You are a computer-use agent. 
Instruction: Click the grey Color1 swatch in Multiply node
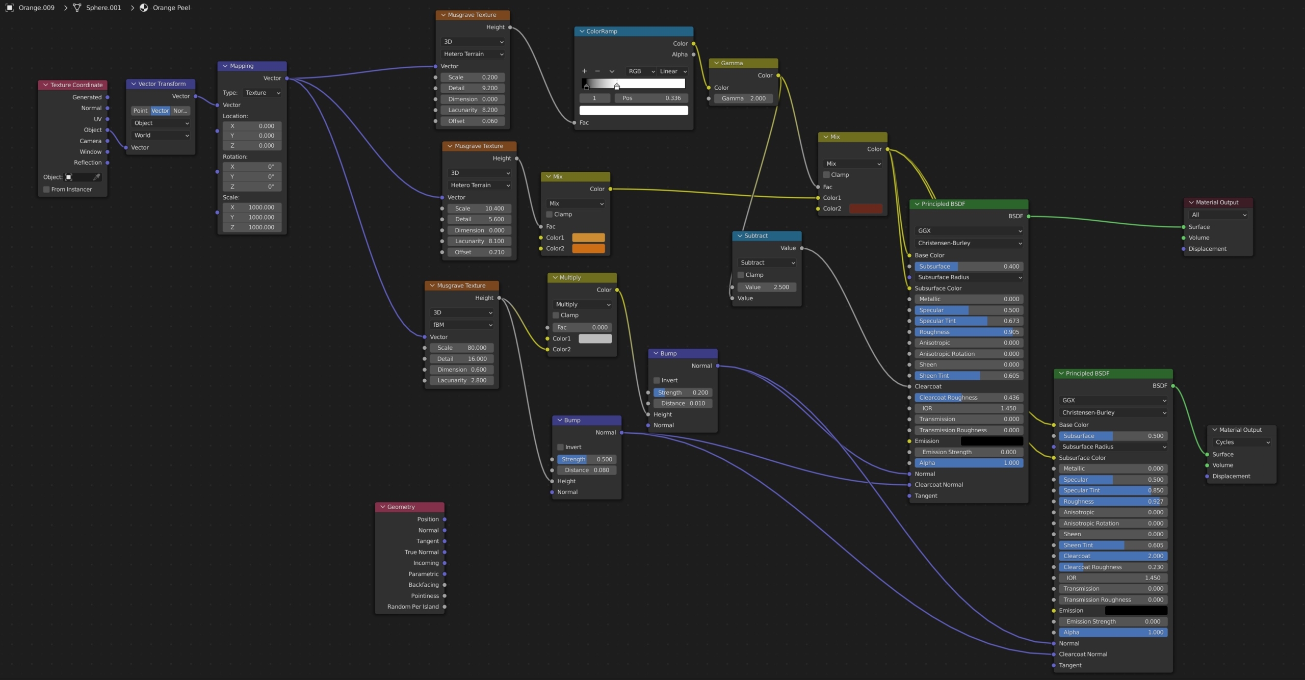[x=595, y=339]
